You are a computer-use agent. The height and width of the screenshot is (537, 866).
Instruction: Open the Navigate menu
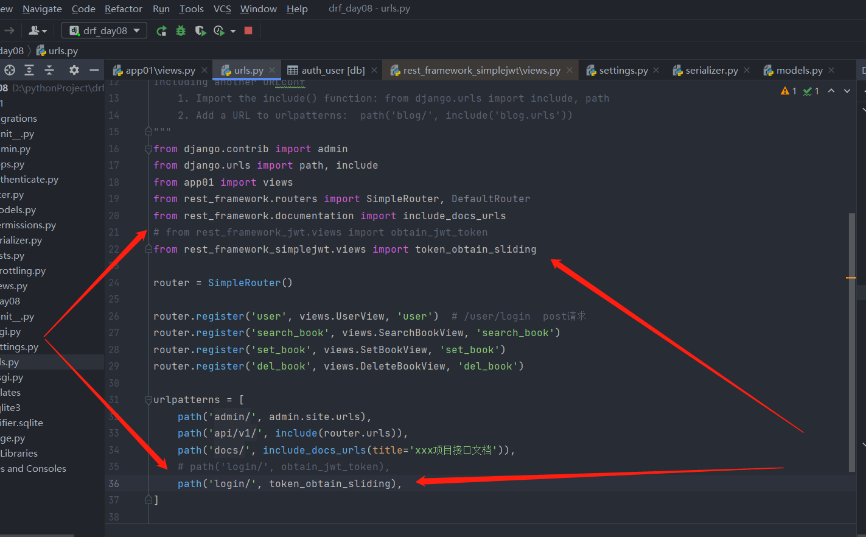click(x=42, y=9)
